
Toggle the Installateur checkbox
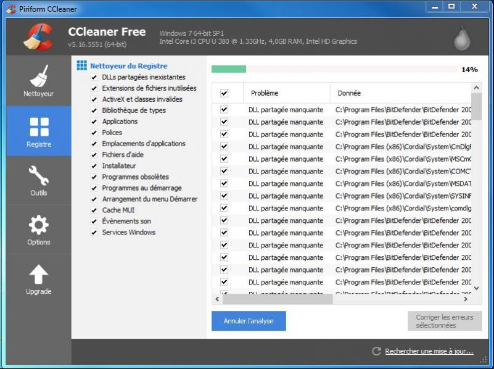[94, 166]
